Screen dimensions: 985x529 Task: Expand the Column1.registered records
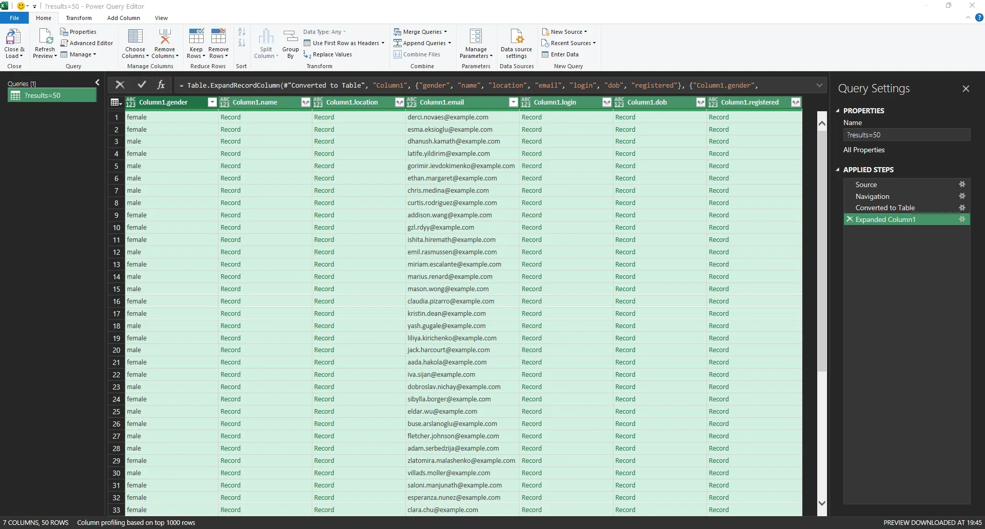coord(795,103)
